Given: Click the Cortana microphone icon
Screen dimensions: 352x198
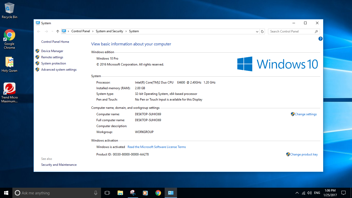Looking at the screenshot, I should click(96, 193).
